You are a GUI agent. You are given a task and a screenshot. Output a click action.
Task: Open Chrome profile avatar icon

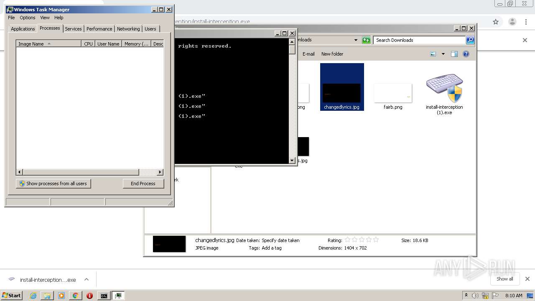[x=512, y=22]
